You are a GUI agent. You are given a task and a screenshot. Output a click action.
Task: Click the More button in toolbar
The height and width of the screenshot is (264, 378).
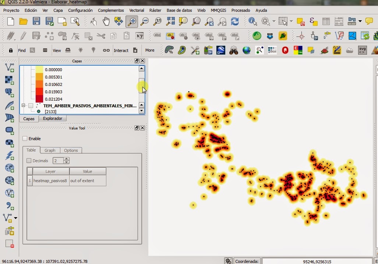(x=150, y=50)
